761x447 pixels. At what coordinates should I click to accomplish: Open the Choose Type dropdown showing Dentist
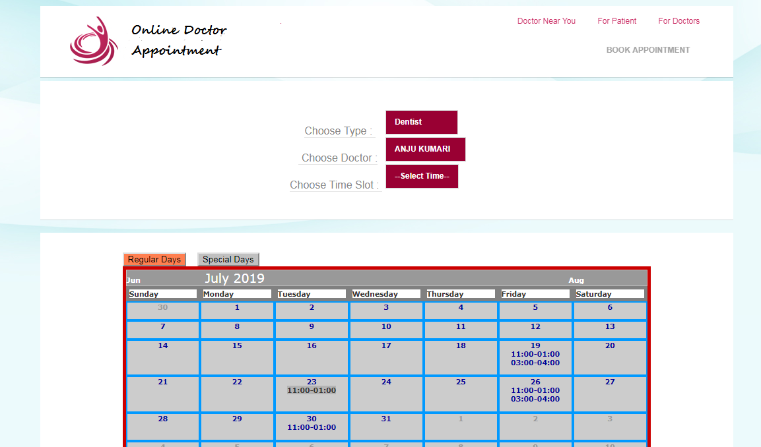coord(421,122)
